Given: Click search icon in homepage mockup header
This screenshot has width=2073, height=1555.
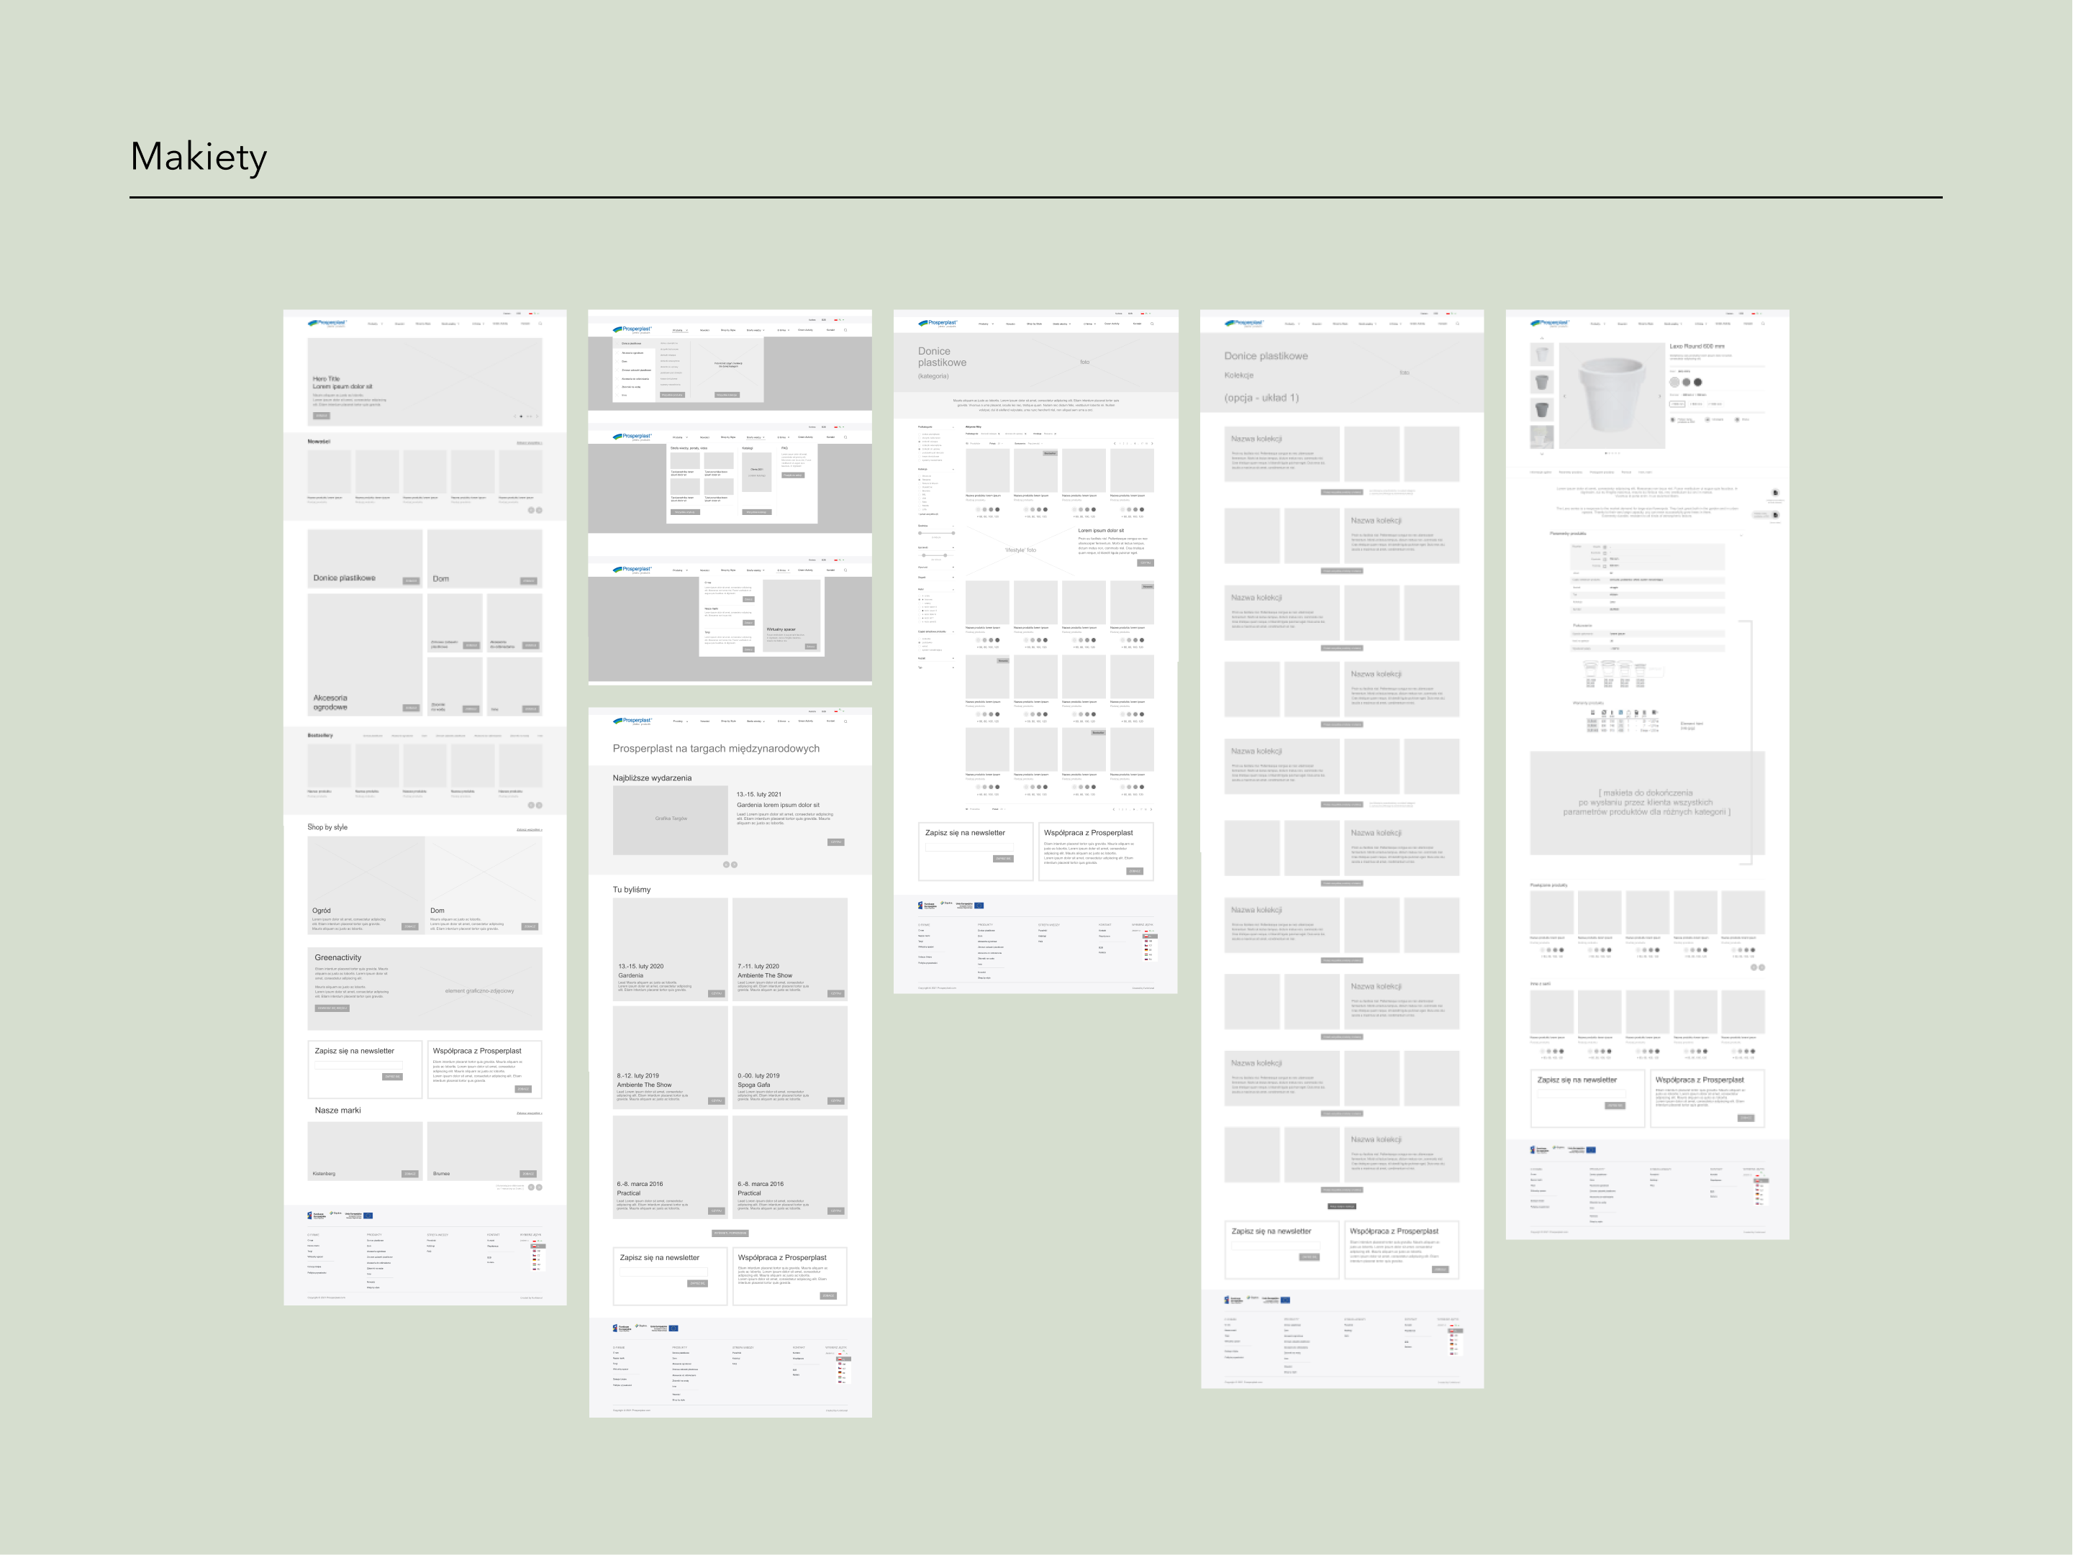Looking at the screenshot, I should pos(541,324).
